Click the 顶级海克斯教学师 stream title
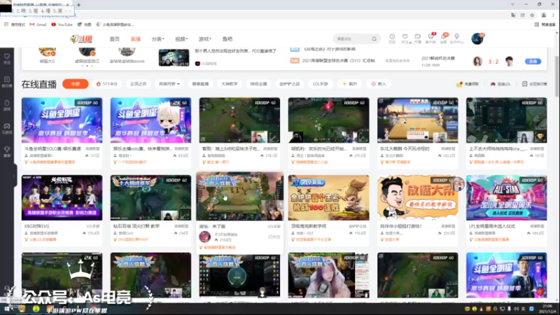The image size is (560, 315). tap(308, 226)
